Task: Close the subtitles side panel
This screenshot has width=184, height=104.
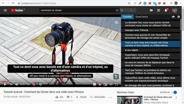Action: tap(178, 17)
